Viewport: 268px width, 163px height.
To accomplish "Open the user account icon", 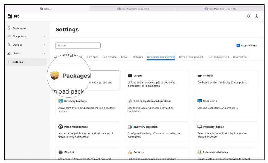I will 257,16.
